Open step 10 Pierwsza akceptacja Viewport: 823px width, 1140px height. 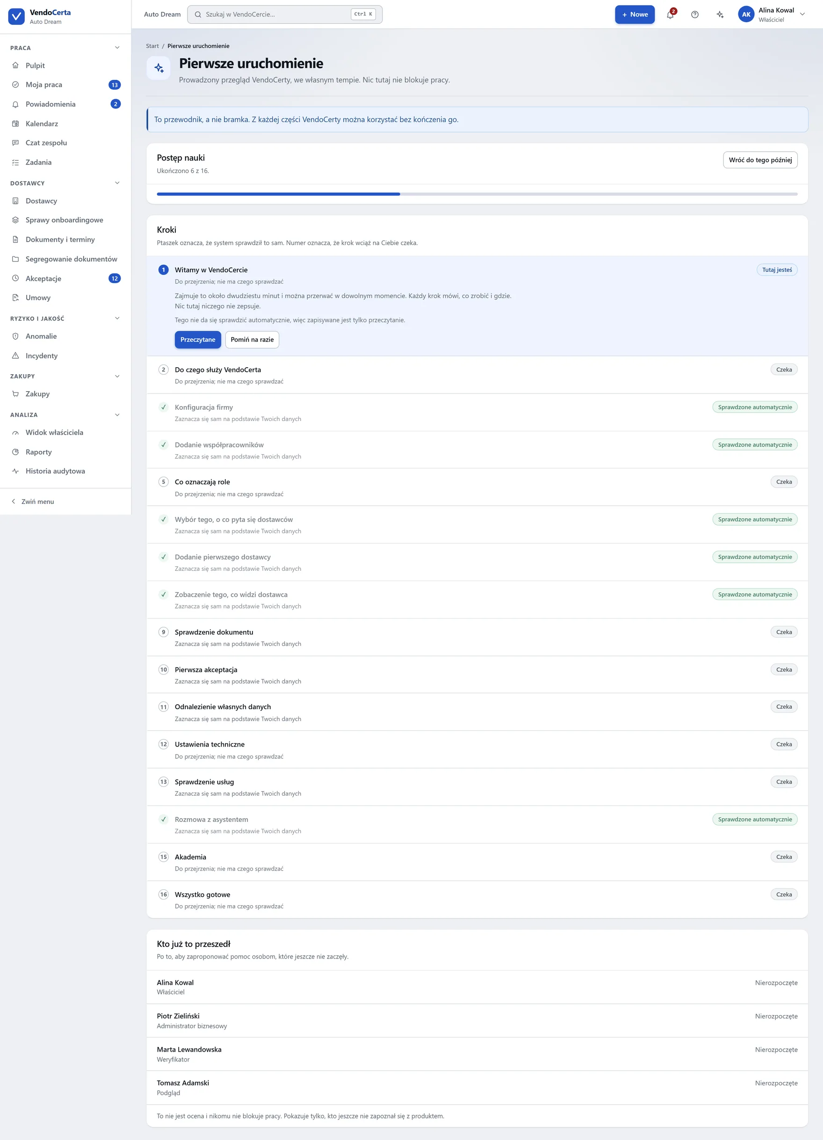pos(477,675)
